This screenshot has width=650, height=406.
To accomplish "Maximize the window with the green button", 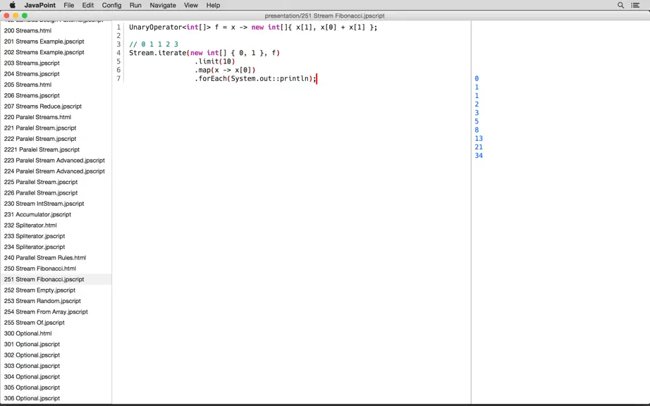I will tap(25, 16).
